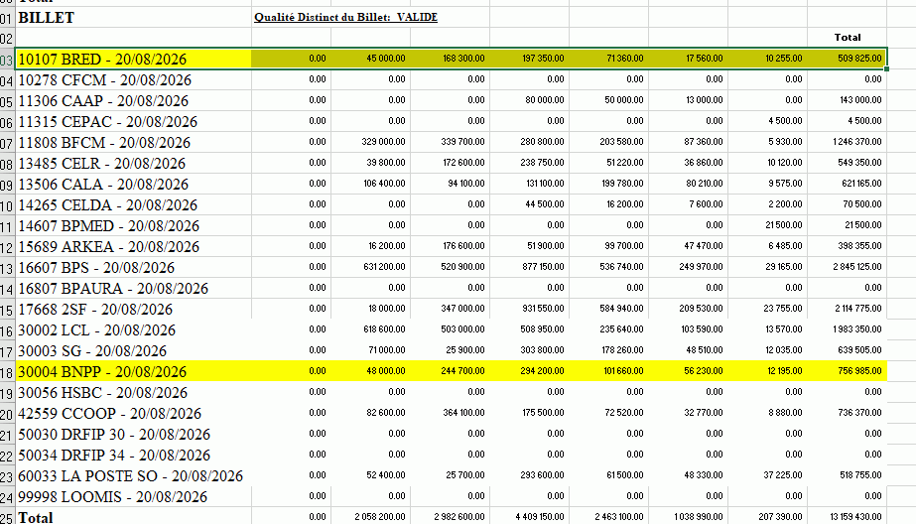Select the 14265 CELDA - 20/08/2026 cell

(134, 205)
